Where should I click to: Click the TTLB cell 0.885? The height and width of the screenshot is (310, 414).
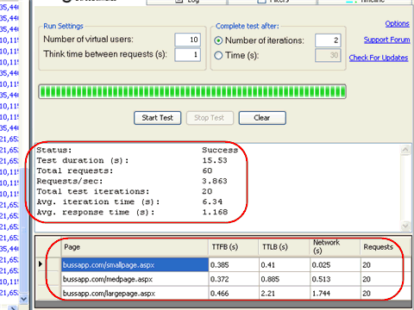(x=285, y=279)
